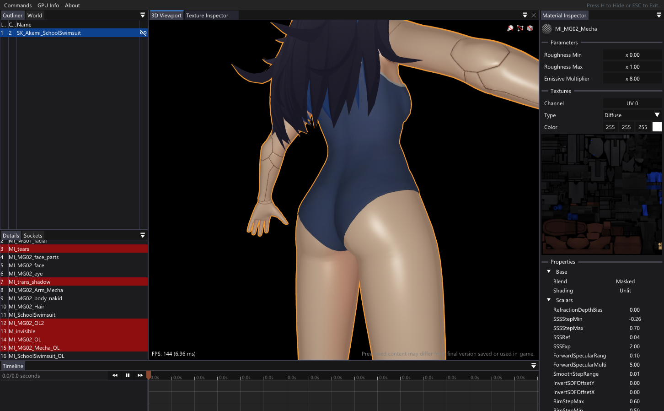Switch to the Texture Inspector tab
The height and width of the screenshot is (411, 664).
[207, 16]
